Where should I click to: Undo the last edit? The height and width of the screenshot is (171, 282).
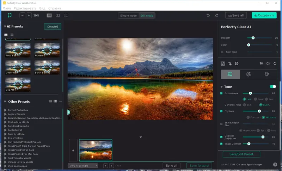pos(208,16)
